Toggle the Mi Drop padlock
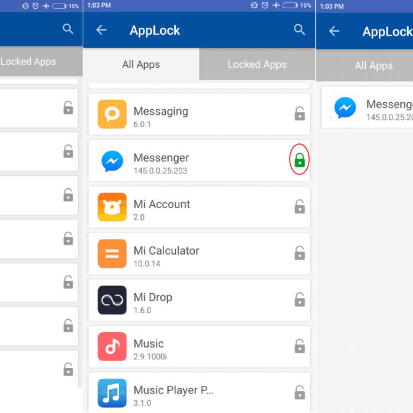The image size is (413, 413). click(x=300, y=300)
